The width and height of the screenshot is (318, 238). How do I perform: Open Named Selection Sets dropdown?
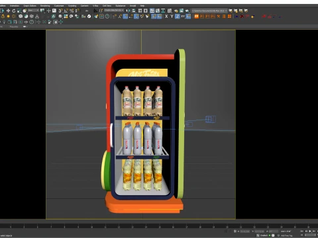(114, 11)
